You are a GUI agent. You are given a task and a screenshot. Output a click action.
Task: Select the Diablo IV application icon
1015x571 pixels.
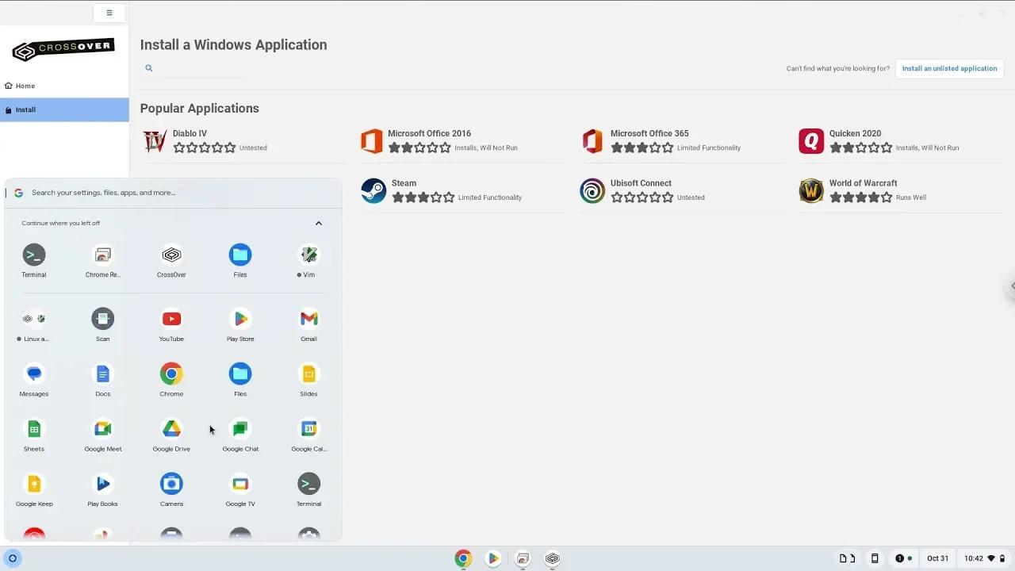(x=154, y=140)
